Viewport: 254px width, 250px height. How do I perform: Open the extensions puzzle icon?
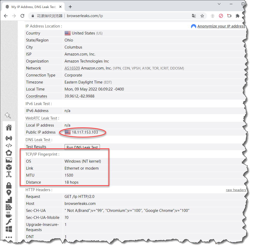pos(238,16)
